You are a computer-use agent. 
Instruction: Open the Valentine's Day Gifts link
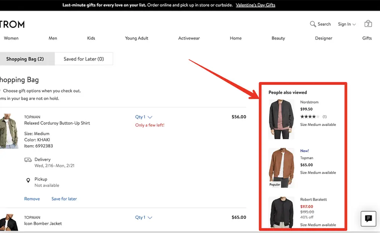tap(255, 5)
